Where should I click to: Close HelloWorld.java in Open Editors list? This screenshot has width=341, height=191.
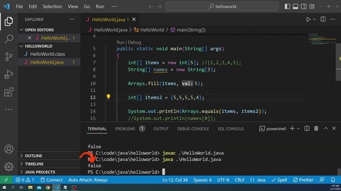click(x=29, y=38)
